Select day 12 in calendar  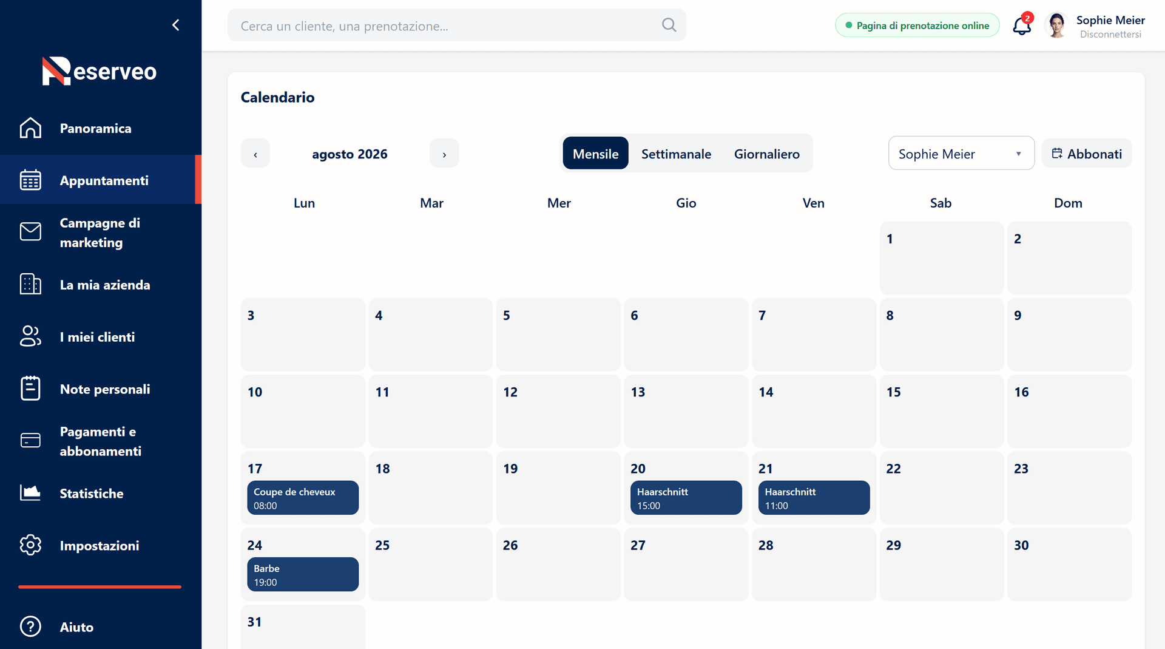[x=558, y=411]
